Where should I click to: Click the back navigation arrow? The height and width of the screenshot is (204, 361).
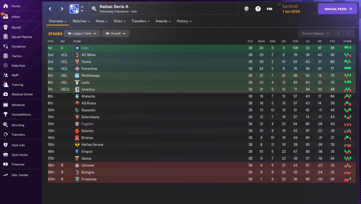click(50, 9)
